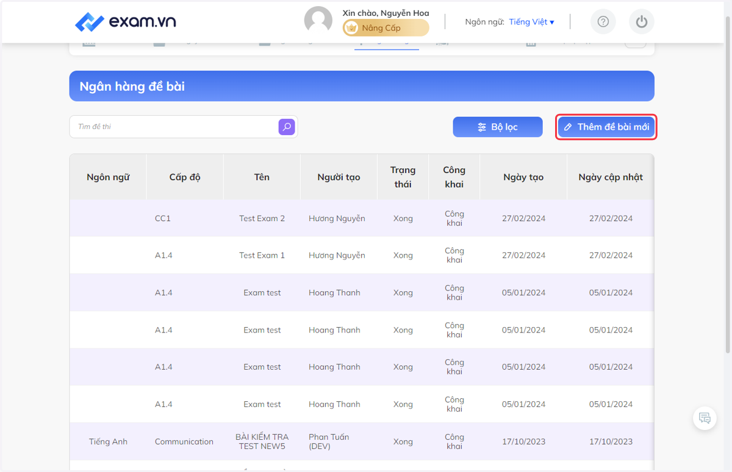732x472 pixels.
Task: Click the Xin chào, Nguyễn Hoa greeting
Action: point(386,13)
